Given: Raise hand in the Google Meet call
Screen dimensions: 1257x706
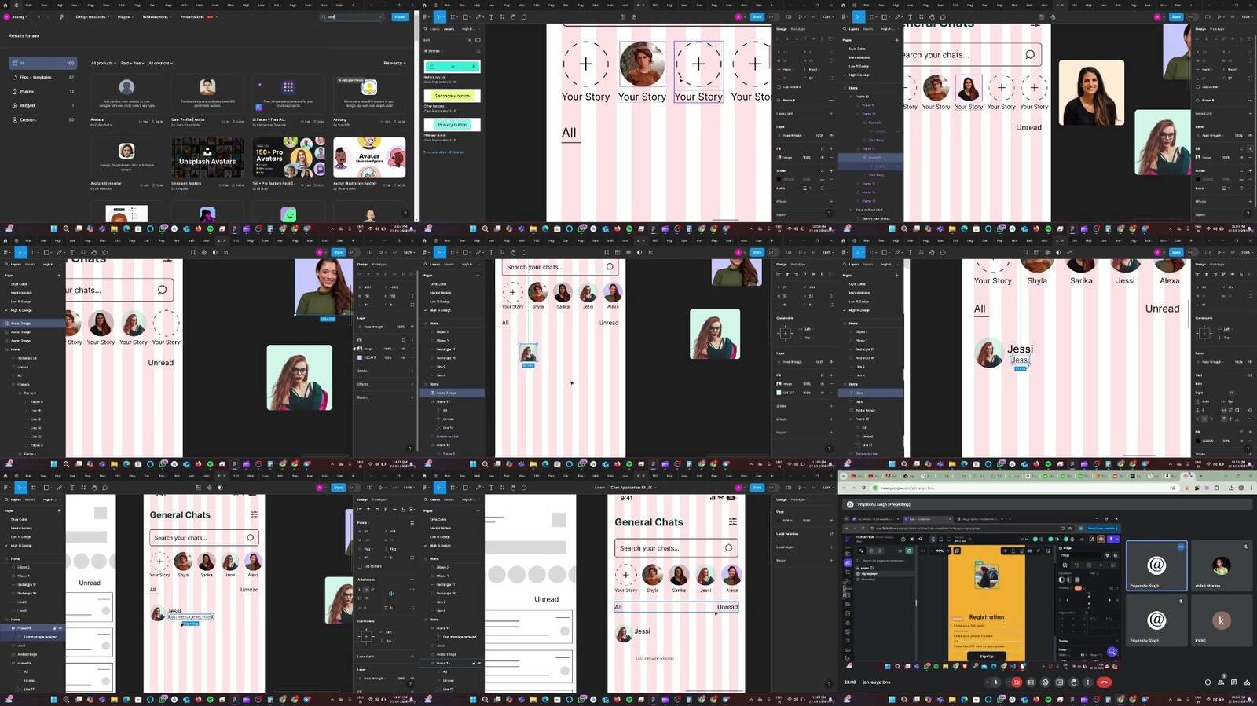Looking at the screenshot, I should (1073, 682).
